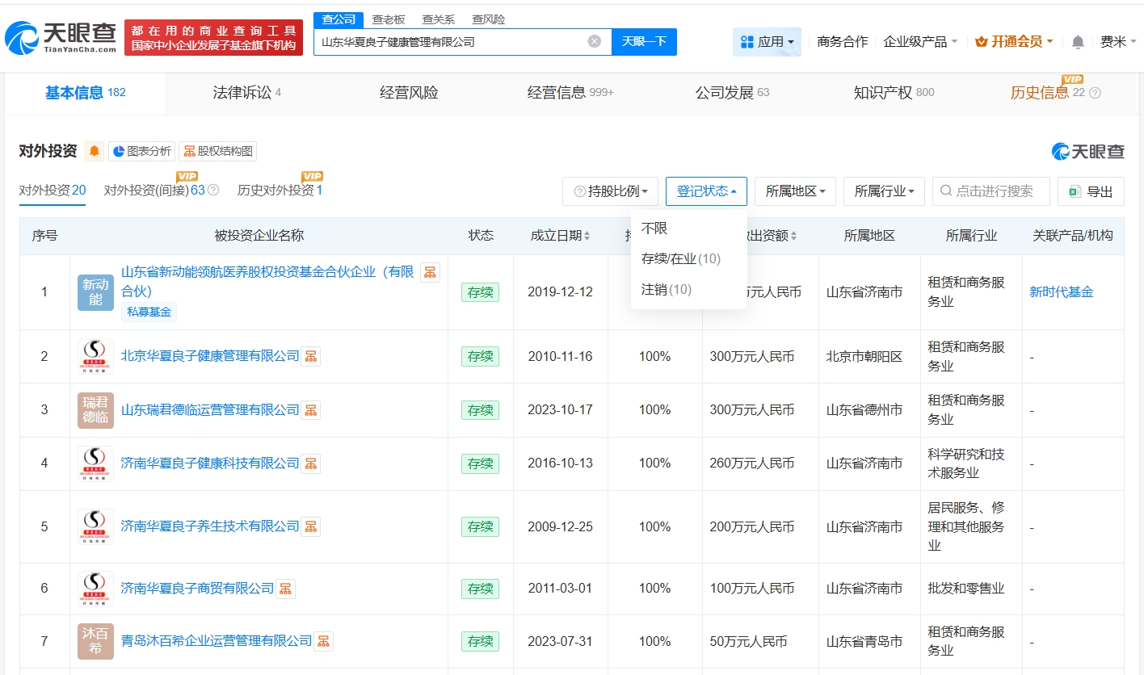
Task: Open the 费米 user menu
Action: [1118, 41]
